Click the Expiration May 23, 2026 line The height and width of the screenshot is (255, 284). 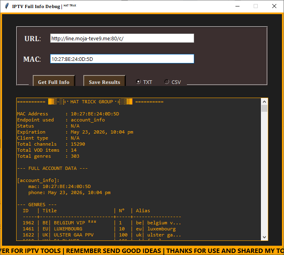tap(75, 132)
